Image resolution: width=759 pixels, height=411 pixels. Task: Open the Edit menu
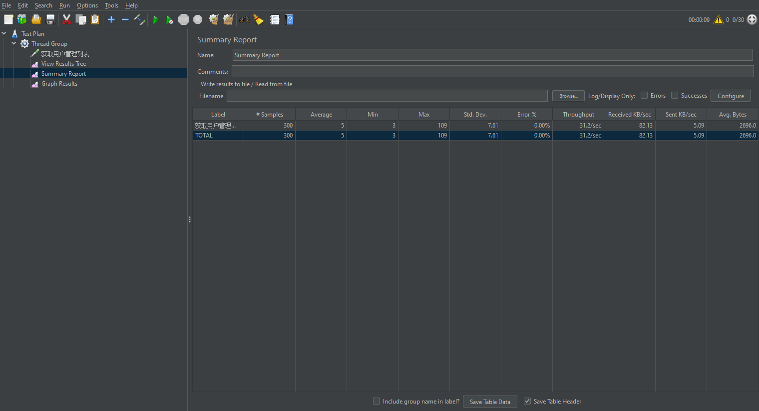[23, 5]
